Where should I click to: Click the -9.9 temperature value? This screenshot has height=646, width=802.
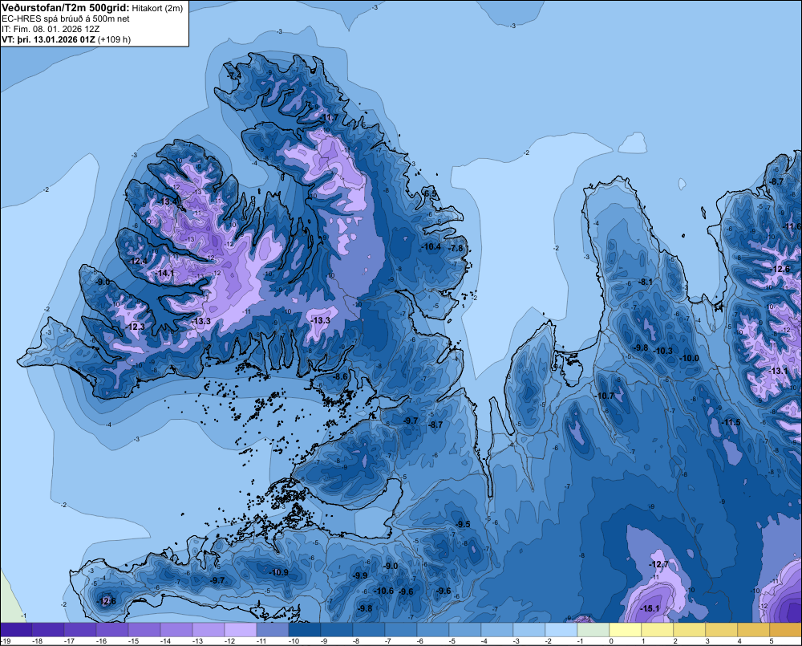(x=360, y=575)
